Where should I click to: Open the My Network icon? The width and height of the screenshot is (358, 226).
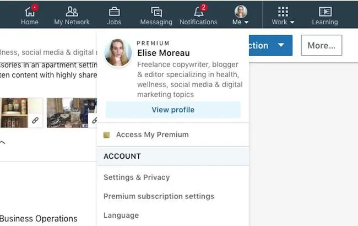72,12
